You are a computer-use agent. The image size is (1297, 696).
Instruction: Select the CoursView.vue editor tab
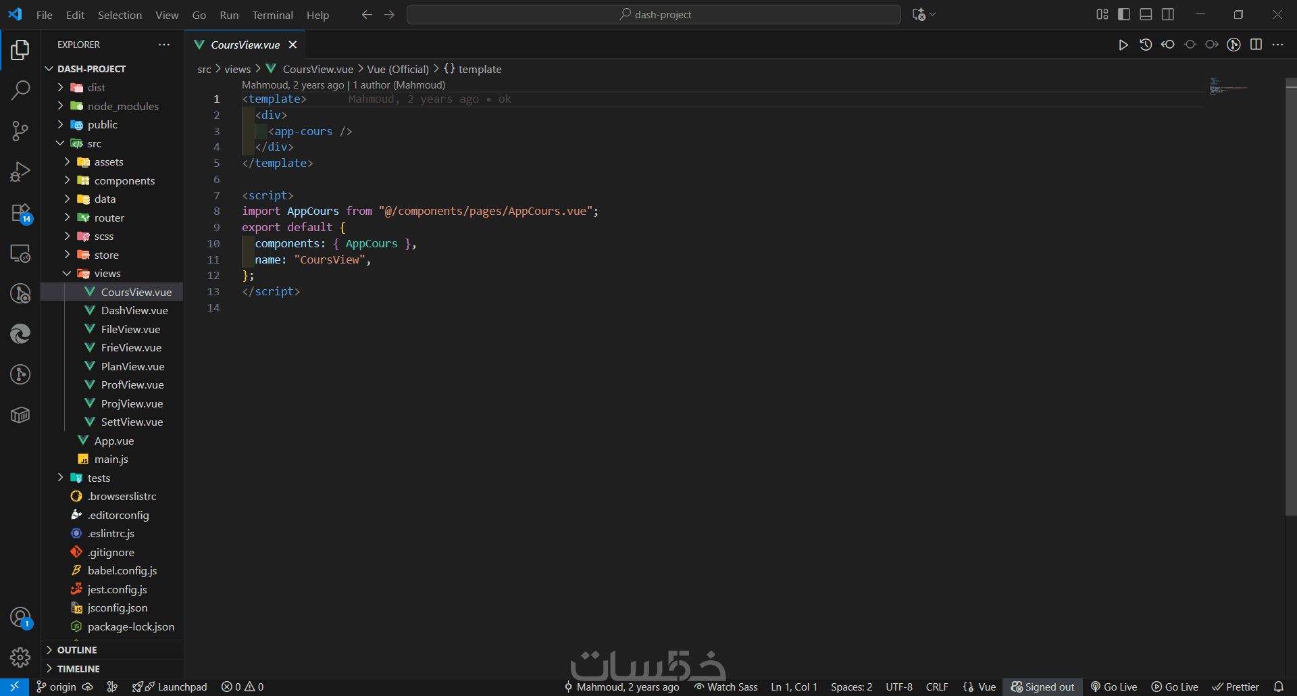pyautogui.click(x=245, y=45)
